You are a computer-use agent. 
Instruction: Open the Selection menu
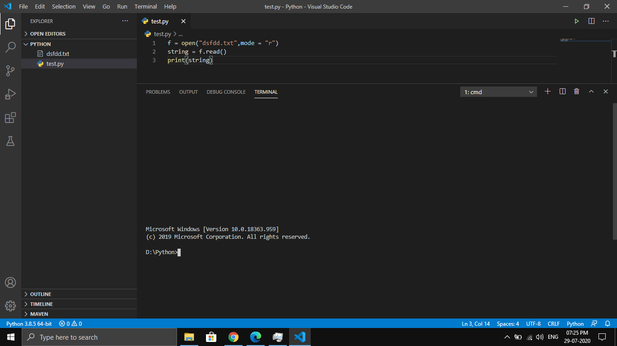click(x=64, y=7)
